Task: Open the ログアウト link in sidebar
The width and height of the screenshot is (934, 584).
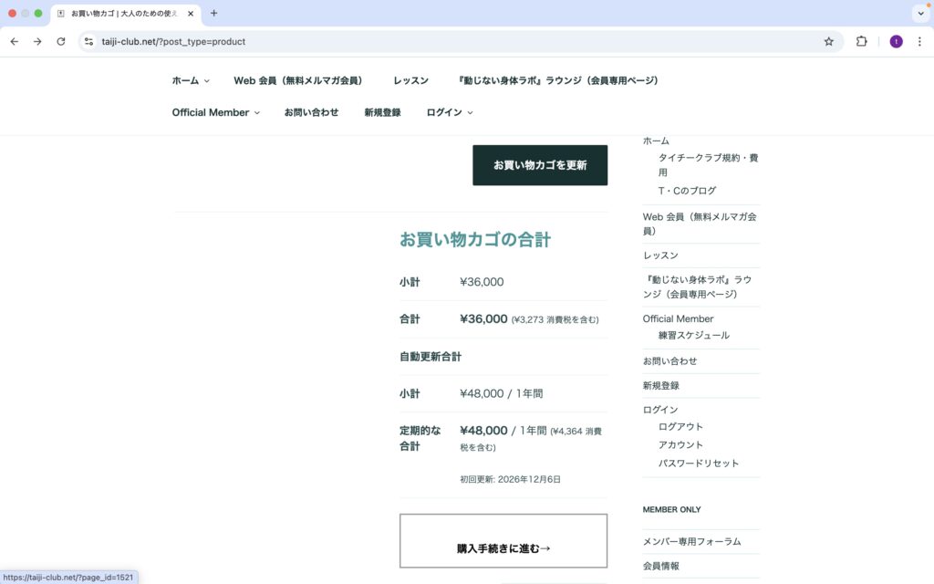Action: coord(680,426)
